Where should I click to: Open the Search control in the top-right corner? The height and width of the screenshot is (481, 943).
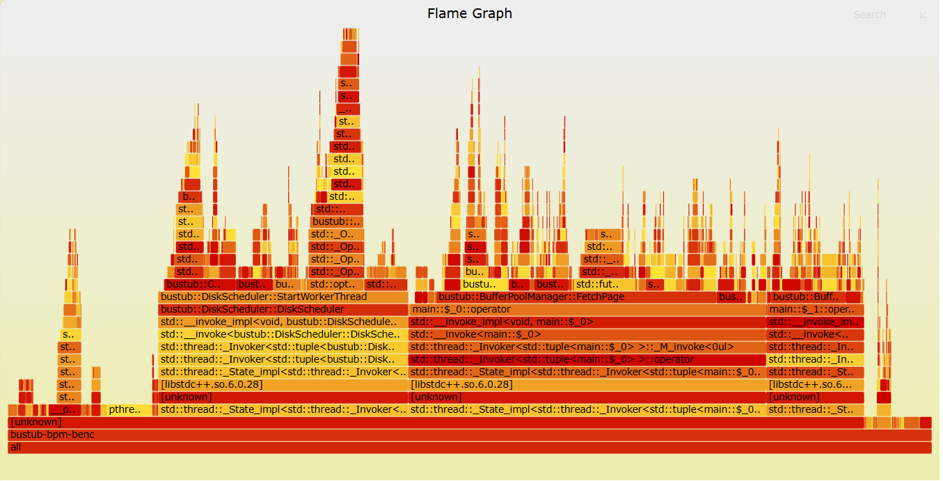pyautogui.click(x=869, y=15)
